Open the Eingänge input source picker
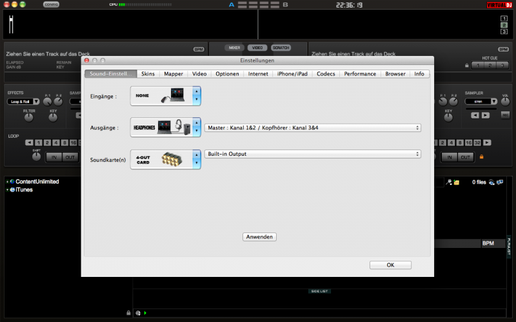This screenshot has height=322, width=516. click(165, 96)
